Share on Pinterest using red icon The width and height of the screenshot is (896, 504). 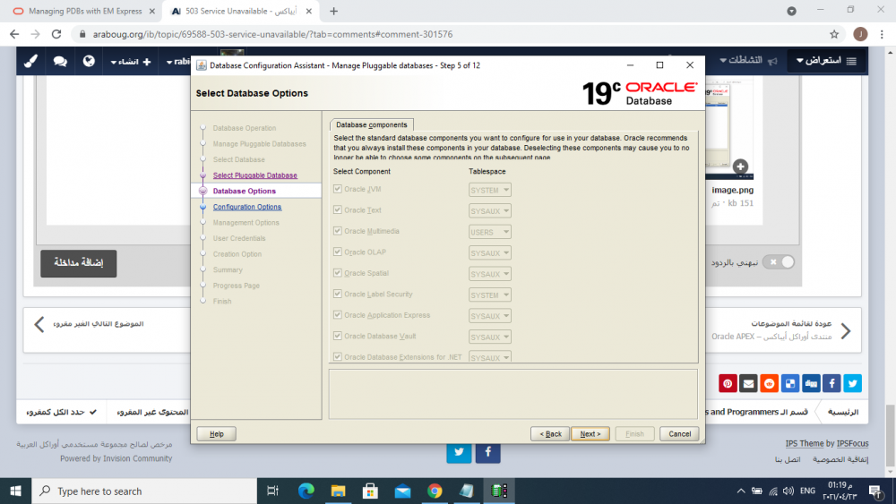[728, 383]
